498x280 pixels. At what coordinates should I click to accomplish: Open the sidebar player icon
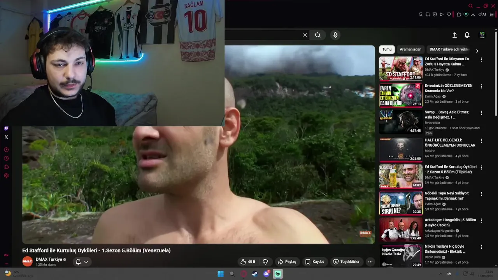[6, 150]
